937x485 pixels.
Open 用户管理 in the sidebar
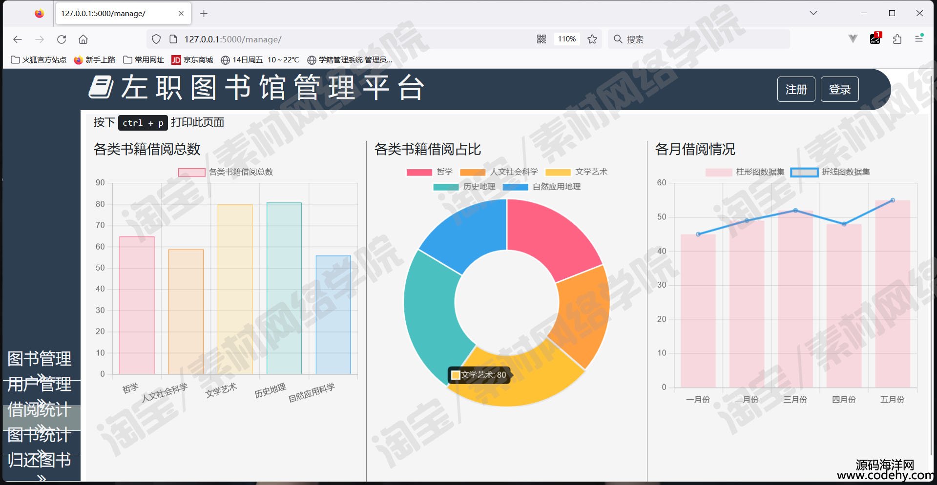(x=40, y=385)
